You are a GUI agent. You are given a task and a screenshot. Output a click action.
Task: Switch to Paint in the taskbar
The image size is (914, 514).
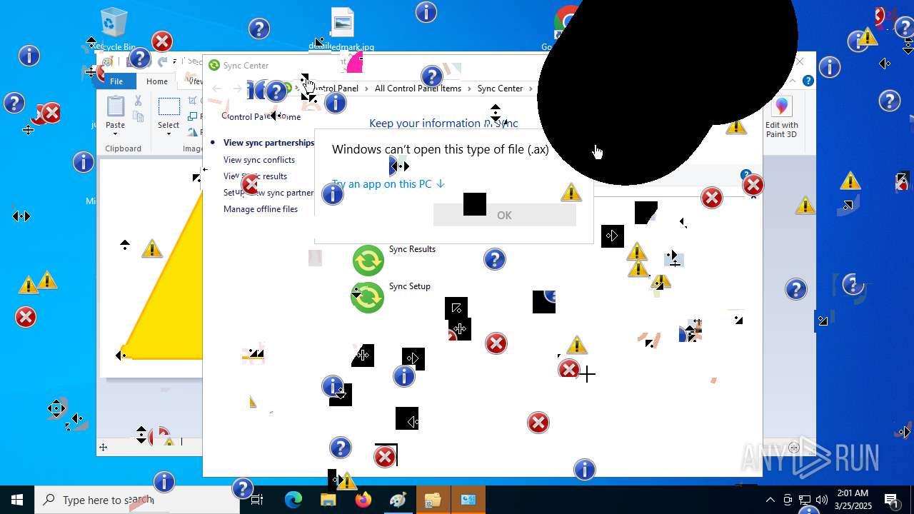click(398, 500)
